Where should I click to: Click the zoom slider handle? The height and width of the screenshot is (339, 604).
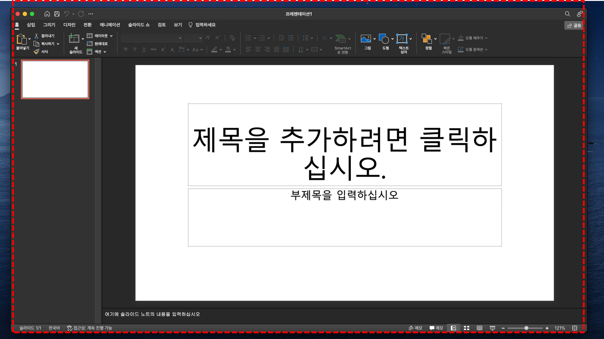click(x=526, y=328)
